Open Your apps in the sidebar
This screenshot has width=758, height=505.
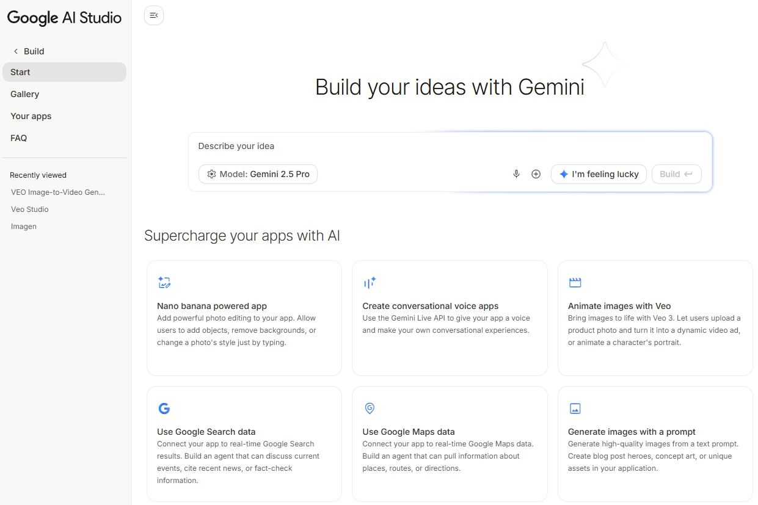(x=64, y=116)
